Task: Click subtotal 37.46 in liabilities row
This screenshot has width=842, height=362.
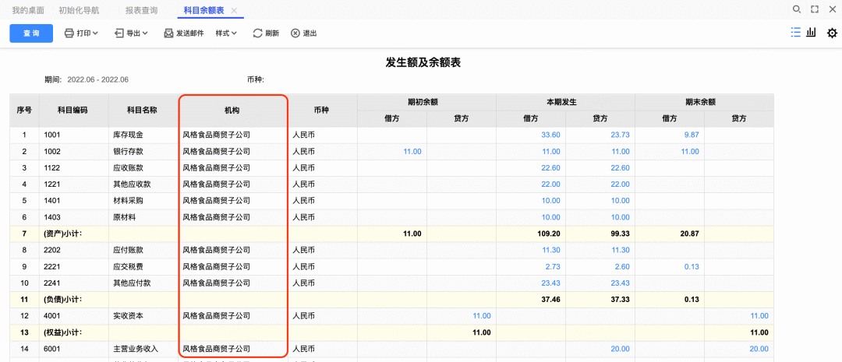Action: tap(551, 299)
